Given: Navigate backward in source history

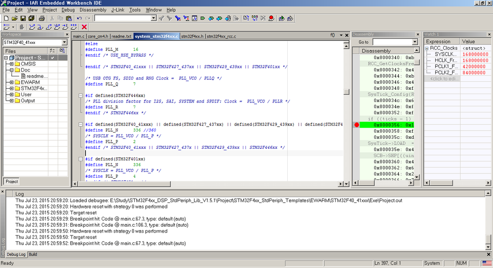Looking at the screenshot, I should click(x=228, y=18).
